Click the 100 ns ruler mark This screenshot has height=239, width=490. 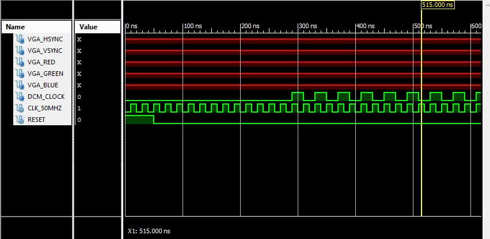tap(193, 26)
